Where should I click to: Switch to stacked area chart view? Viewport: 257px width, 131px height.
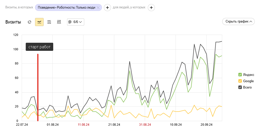point(49,22)
